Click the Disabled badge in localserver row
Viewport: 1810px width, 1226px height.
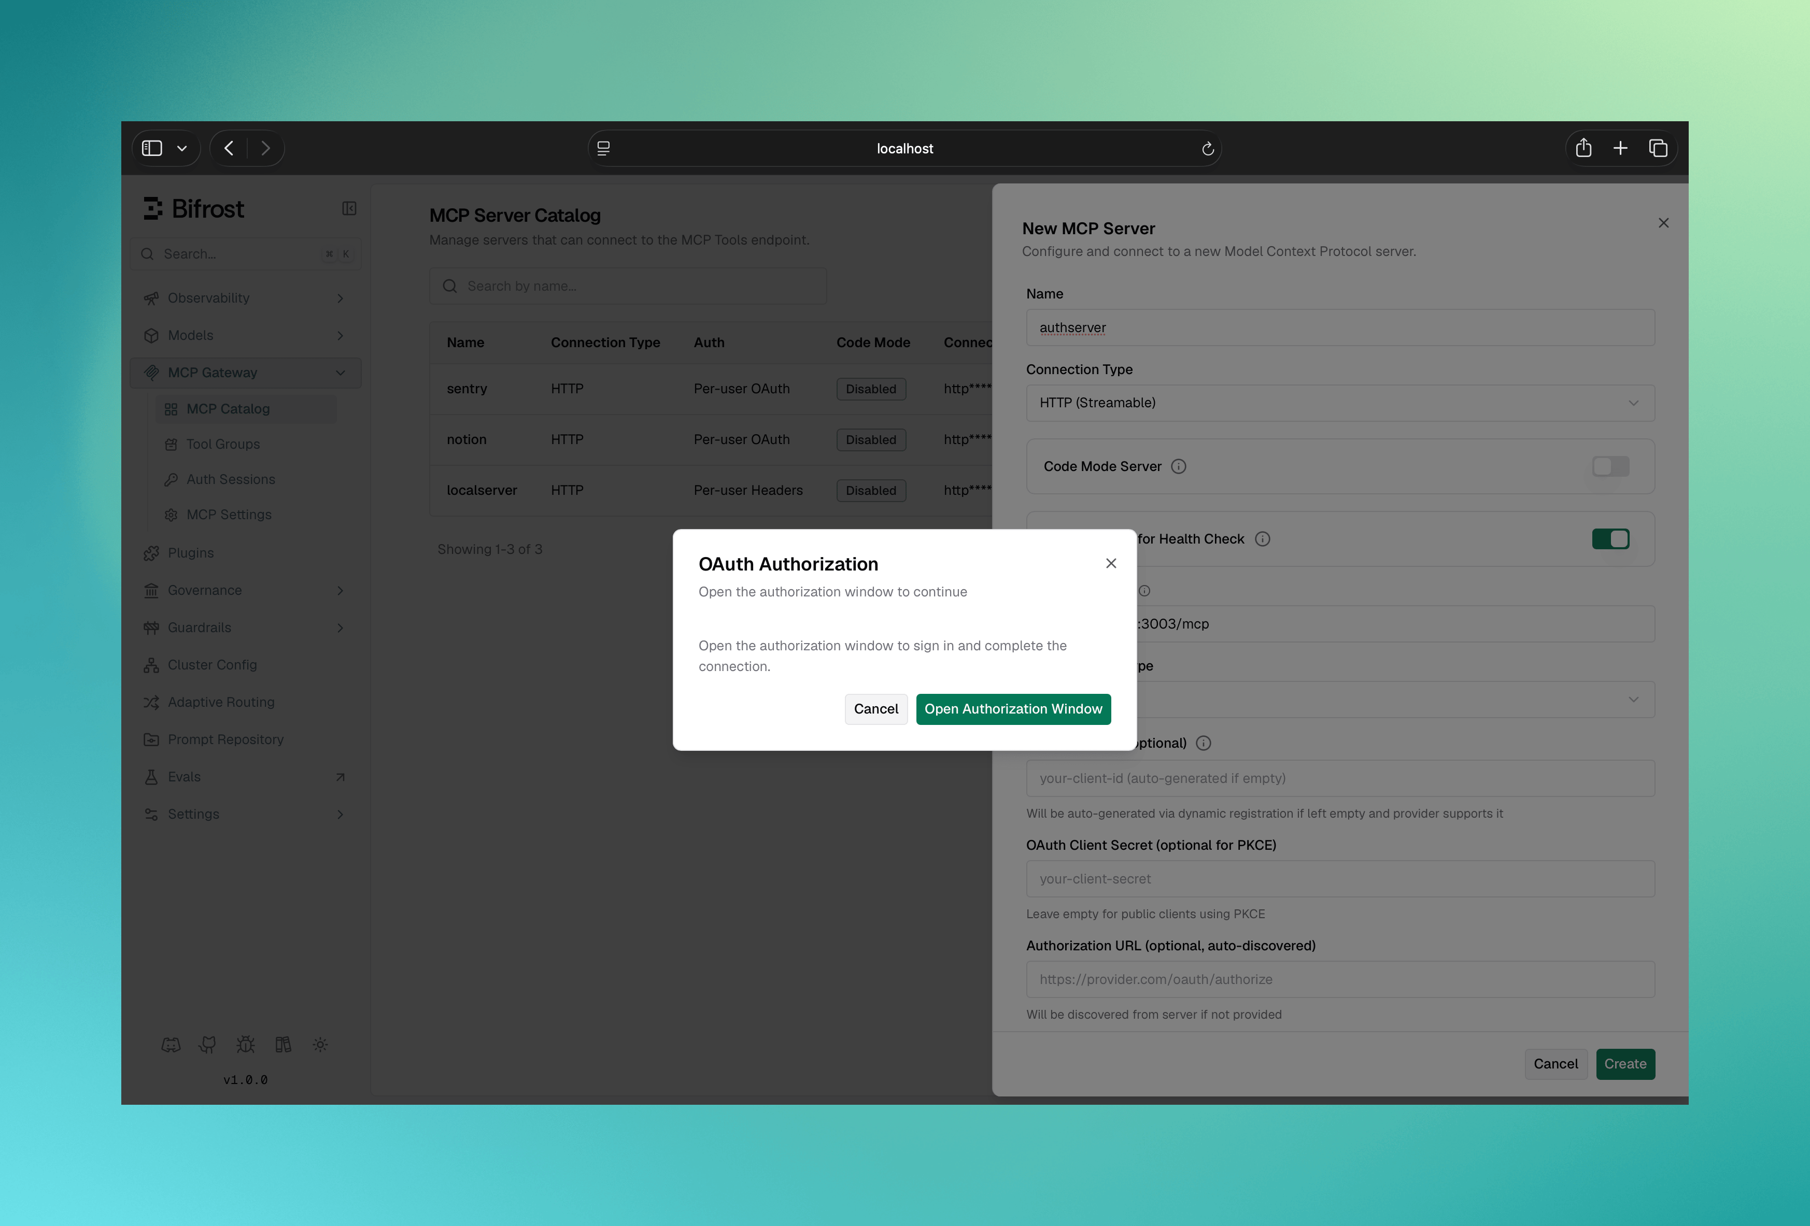tap(871, 490)
